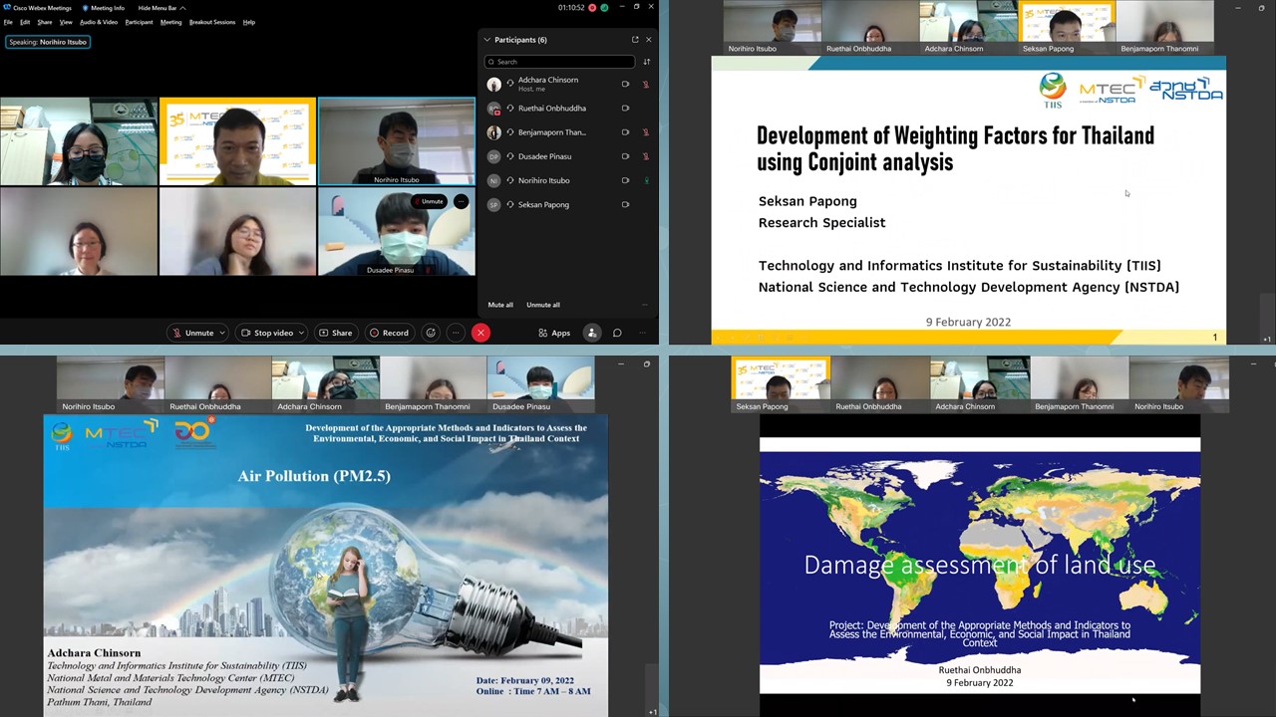The image size is (1276, 717).
Task: Open the chat panel icon
Action: coord(617,333)
